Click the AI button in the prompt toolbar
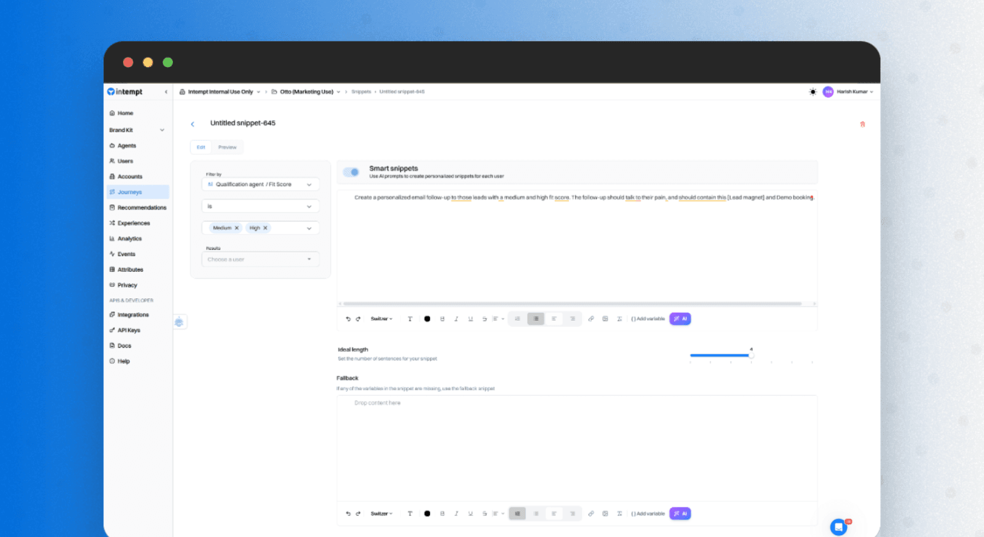This screenshot has height=537, width=984. coord(680,319)
